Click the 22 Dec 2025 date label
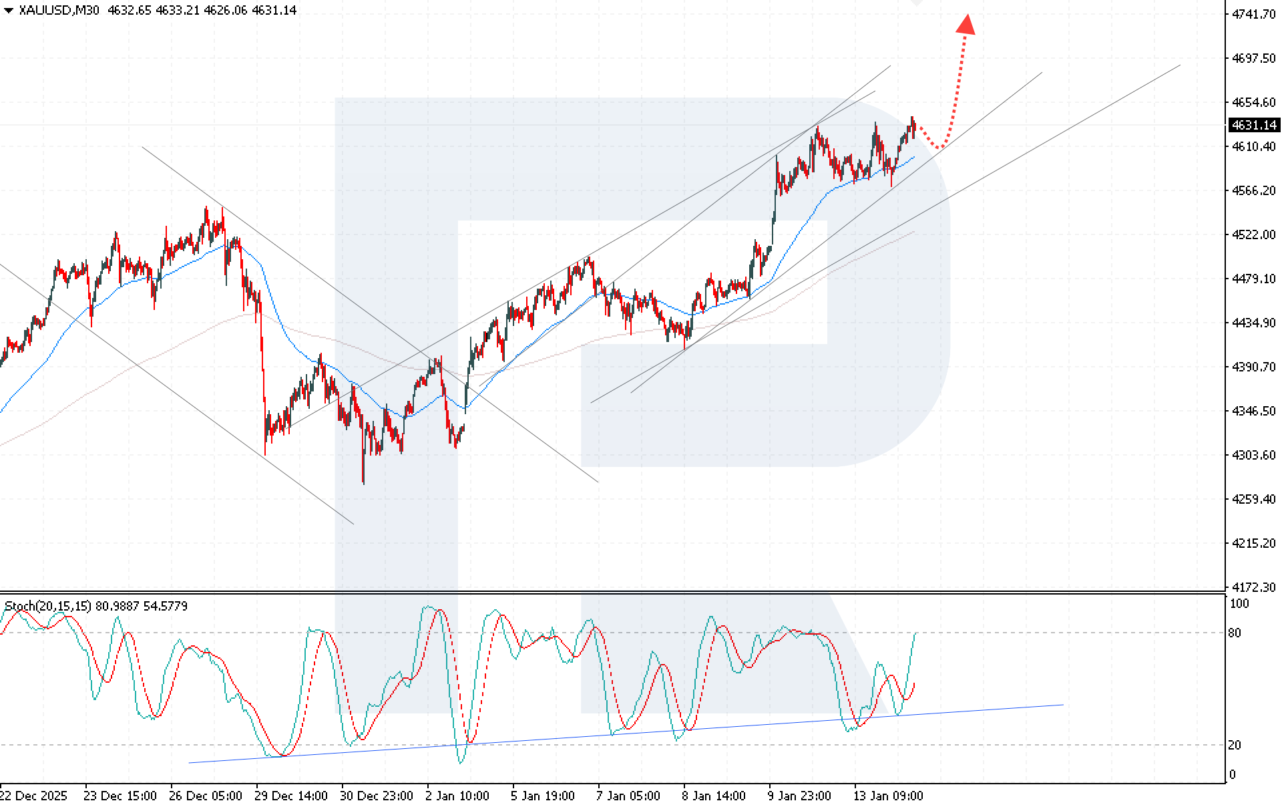 point(33,796)
